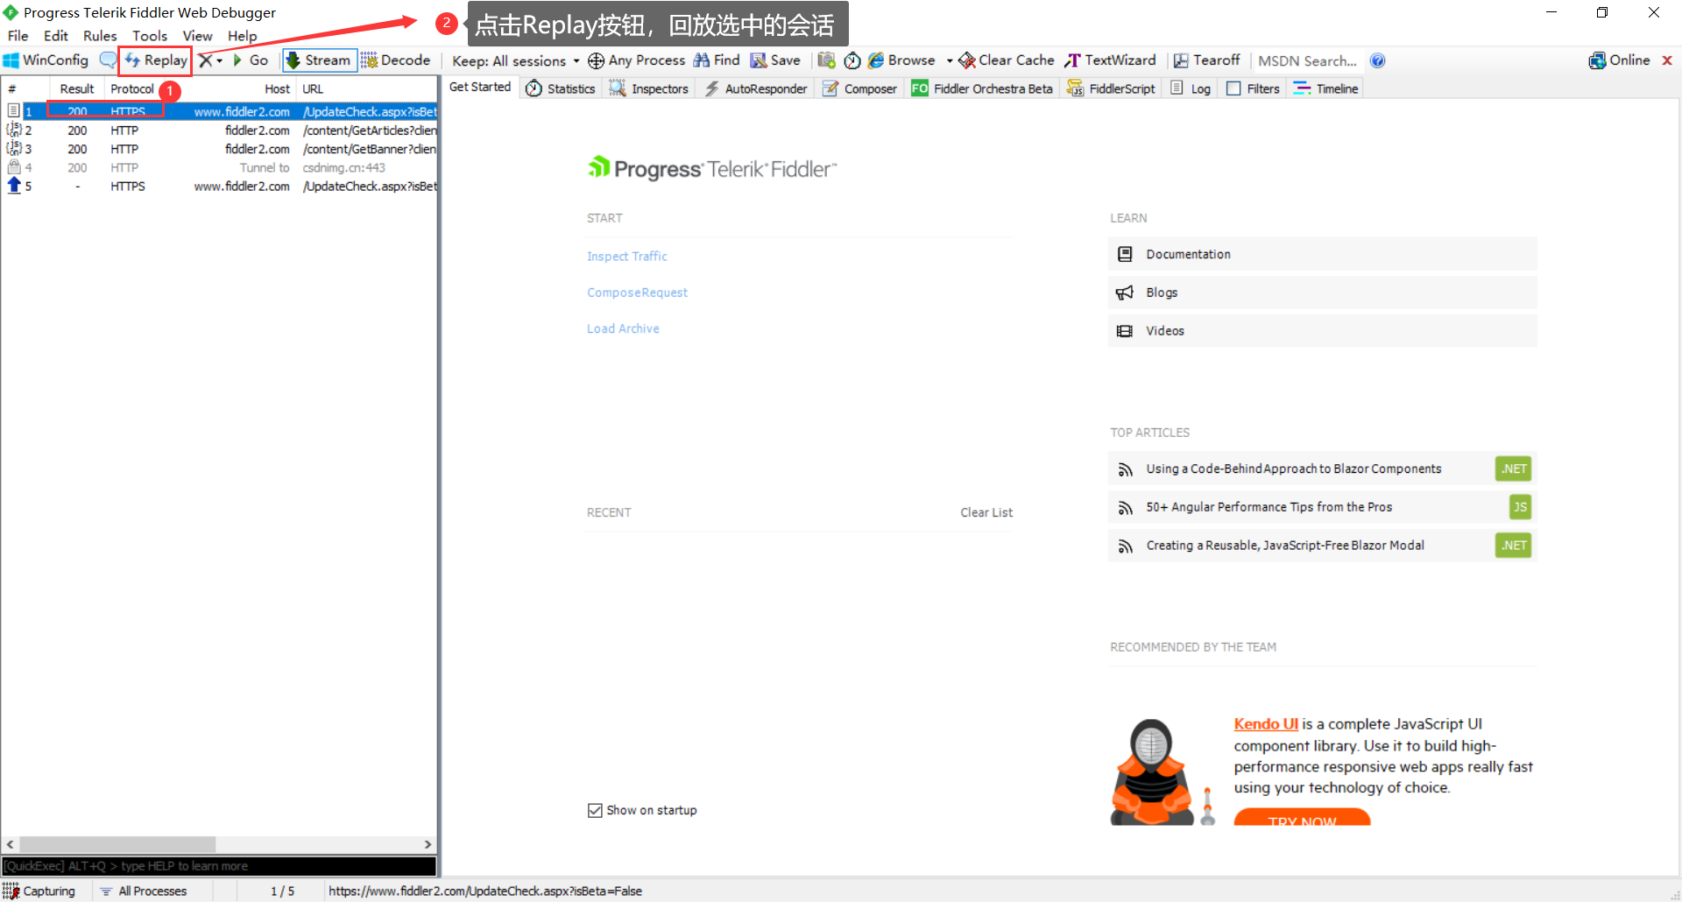Viewport: 1682px width, 902px height.
Task: Open the Edit menu
Action: pyautogui.click(x=56, y=36)
